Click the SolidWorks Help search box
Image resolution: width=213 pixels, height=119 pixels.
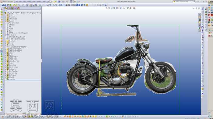(x=184, y=2)
